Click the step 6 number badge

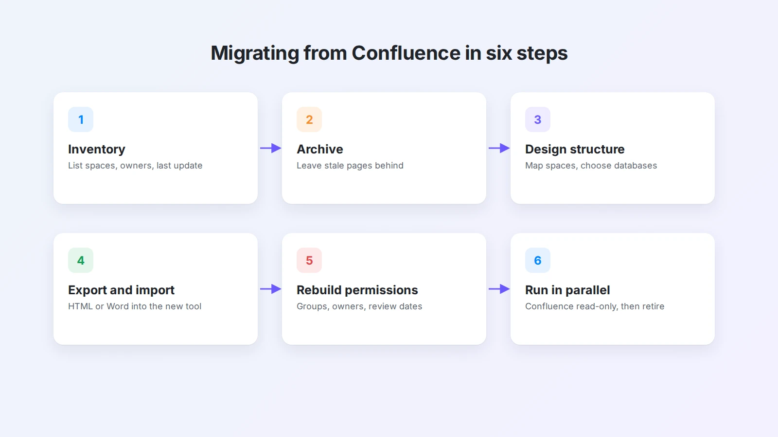pyautogui.click(x=538, y=260)
